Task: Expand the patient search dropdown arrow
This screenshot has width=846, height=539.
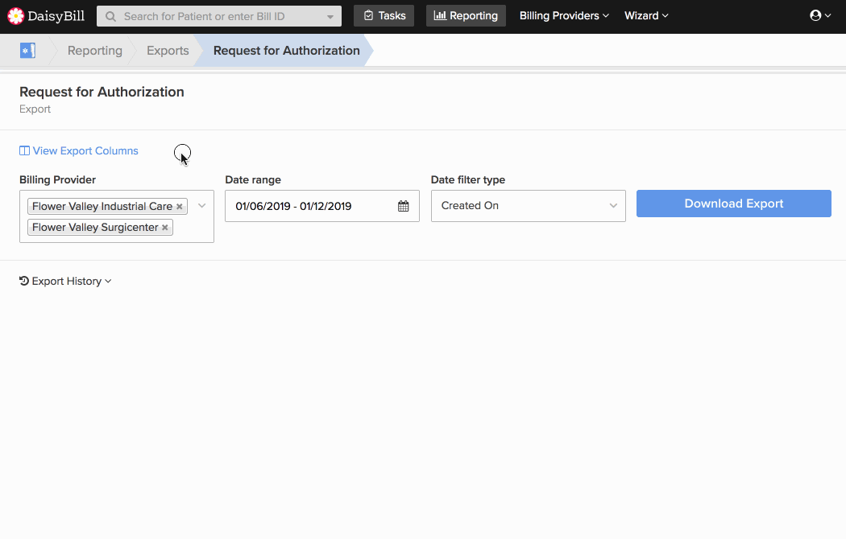Action: (x=330, y=17)
